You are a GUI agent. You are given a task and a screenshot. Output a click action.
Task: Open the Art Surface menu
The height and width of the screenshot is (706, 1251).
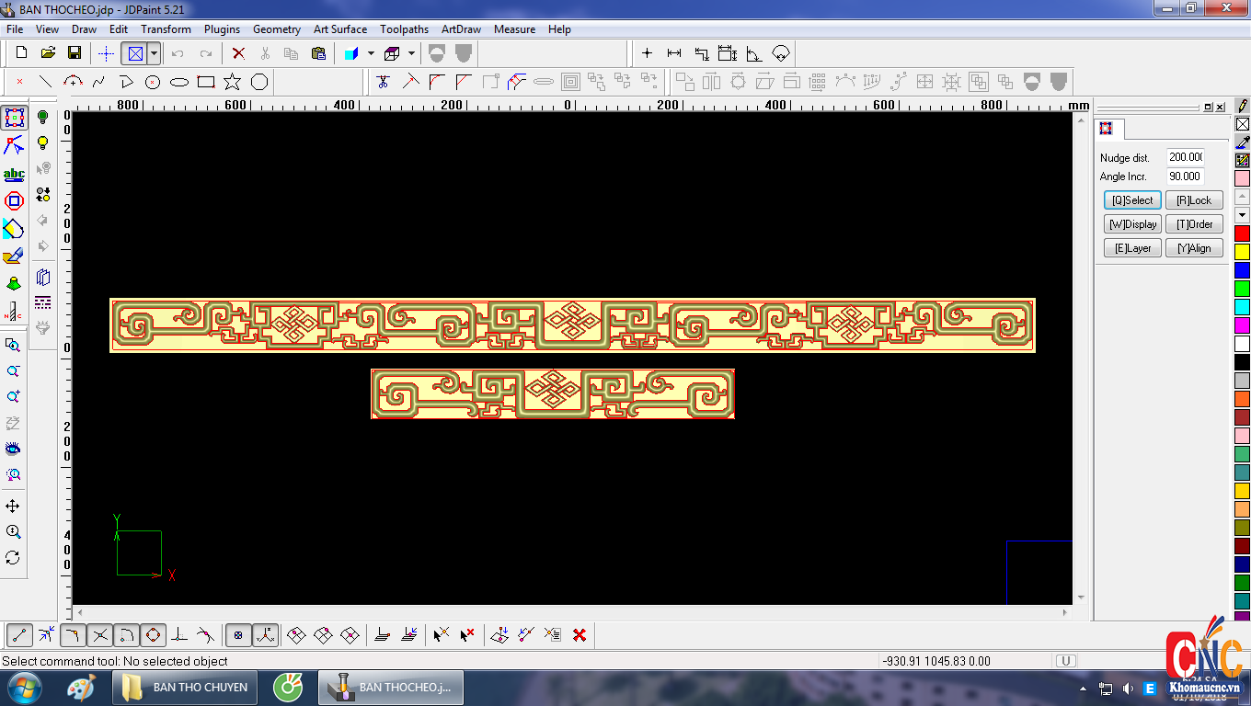click(339, 29)
